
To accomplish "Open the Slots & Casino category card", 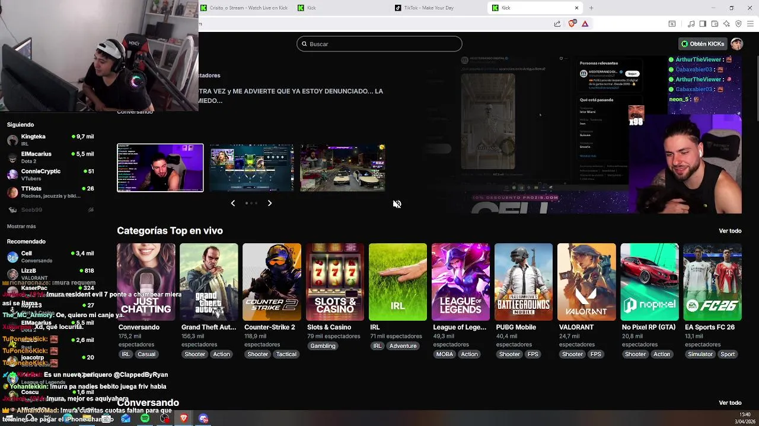I will pos(334,282).
